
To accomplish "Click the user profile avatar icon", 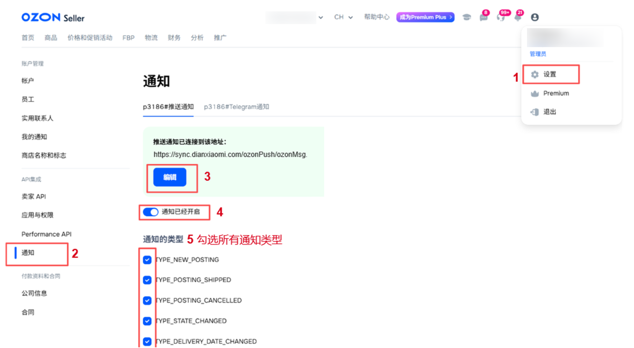I will click(x=535, y=17).
